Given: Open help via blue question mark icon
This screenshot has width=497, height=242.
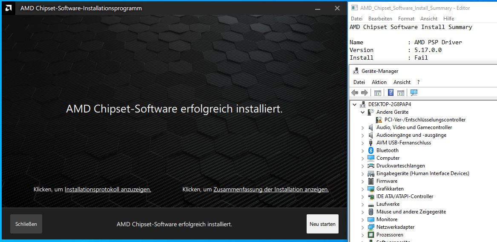Looking at the screenshot, I should (391, 92).
